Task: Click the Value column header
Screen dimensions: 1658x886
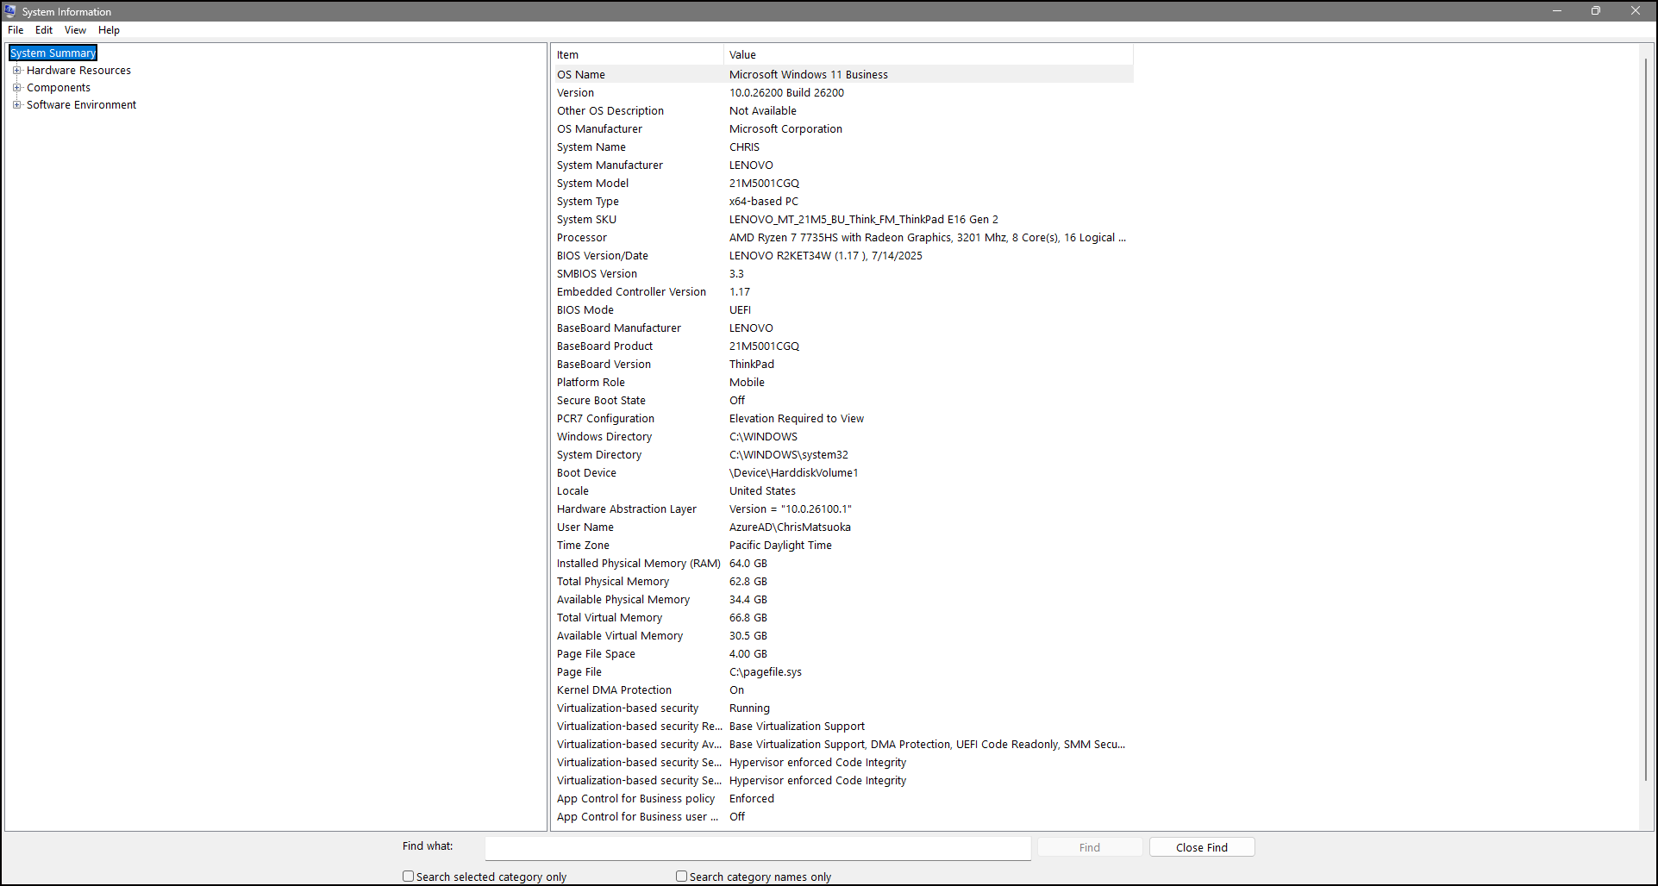Action: tap(929, 55)
